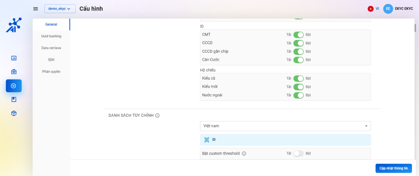This screenshot has width=419, height=176.
Task: Expand the demo_ekyc project dropdown
Action: (60, 9)
